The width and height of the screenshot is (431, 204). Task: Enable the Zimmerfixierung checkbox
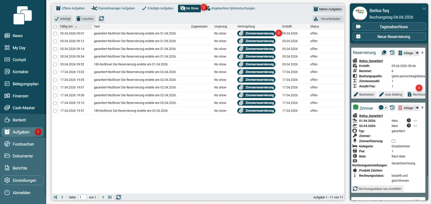[x=393, y=141]
